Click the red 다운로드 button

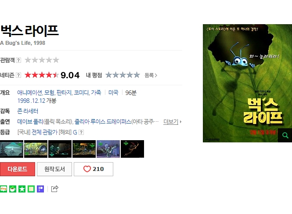[18, 169]
